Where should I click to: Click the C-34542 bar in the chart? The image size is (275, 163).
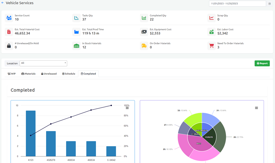(111, 151)
